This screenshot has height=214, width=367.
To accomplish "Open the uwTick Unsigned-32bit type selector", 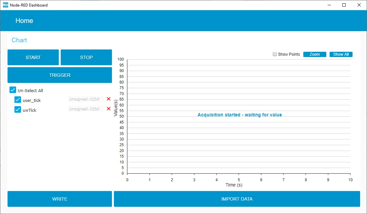I will point(86,109).
